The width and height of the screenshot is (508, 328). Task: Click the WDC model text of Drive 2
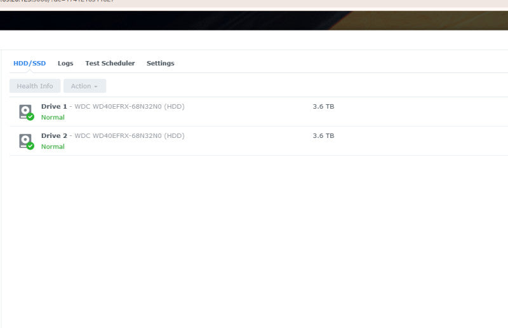point(130,135)
